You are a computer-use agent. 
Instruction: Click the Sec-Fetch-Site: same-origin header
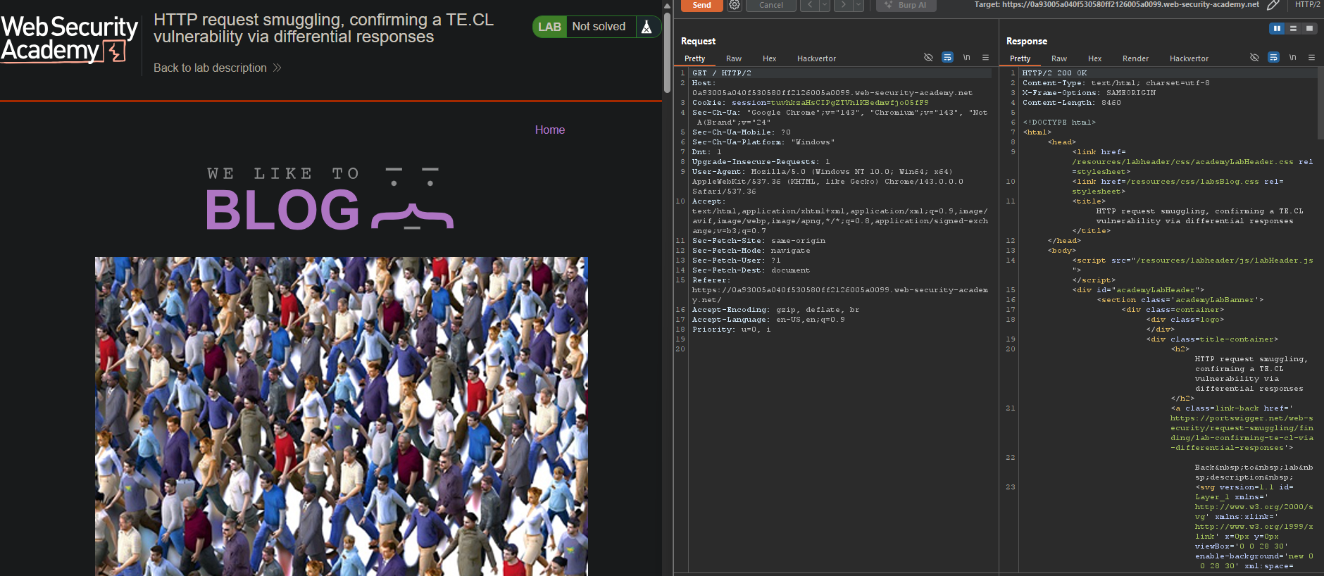tap(758, 241)
